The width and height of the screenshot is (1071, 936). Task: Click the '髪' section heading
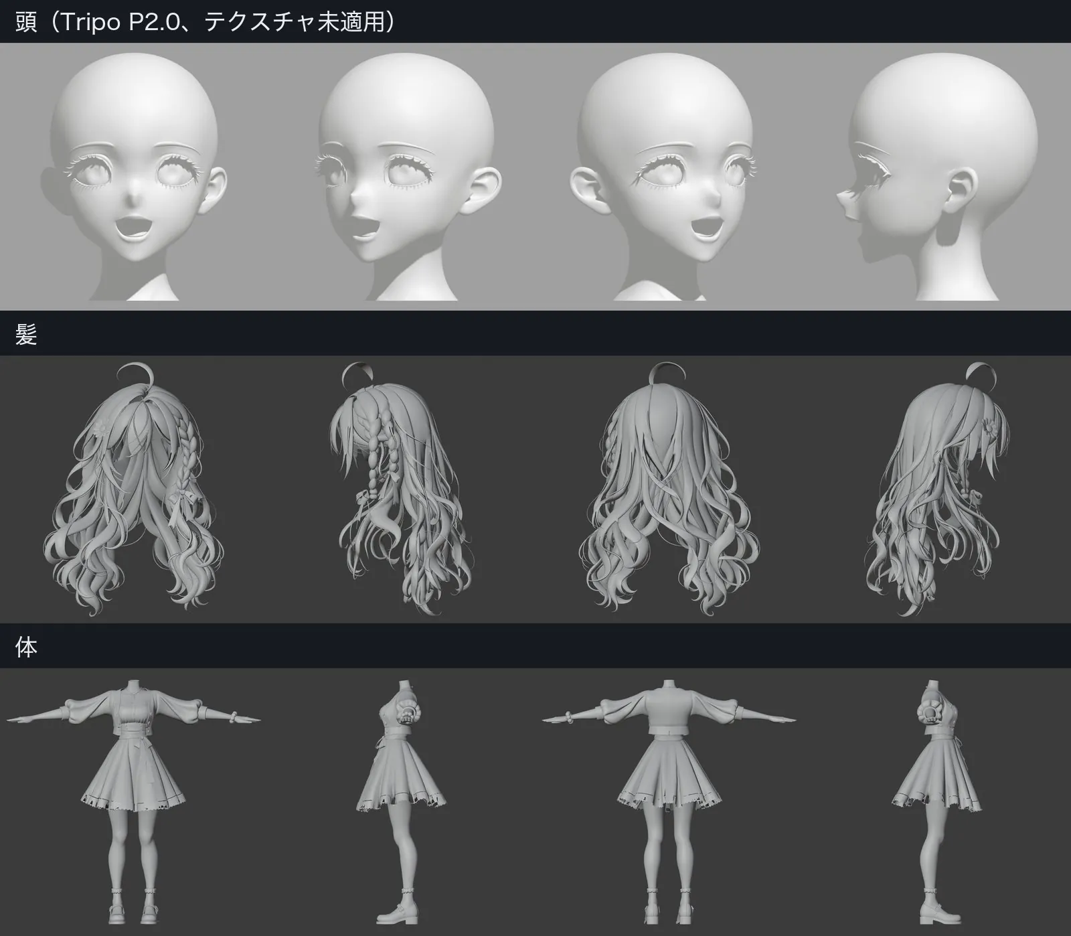(25, 334)
